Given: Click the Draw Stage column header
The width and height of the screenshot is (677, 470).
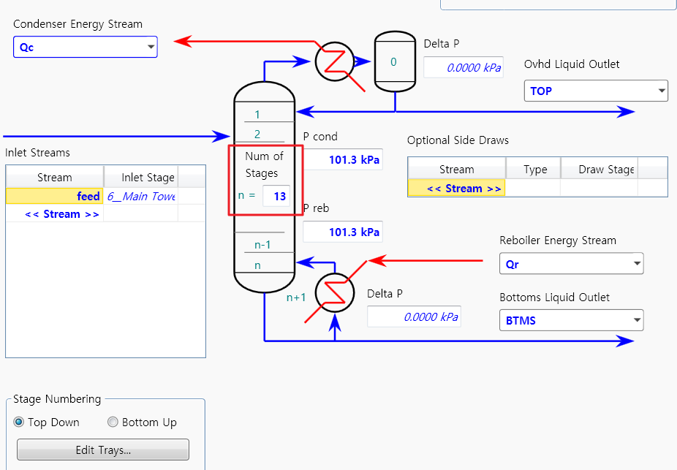Looking at the screenshot, I should (600, 169).
